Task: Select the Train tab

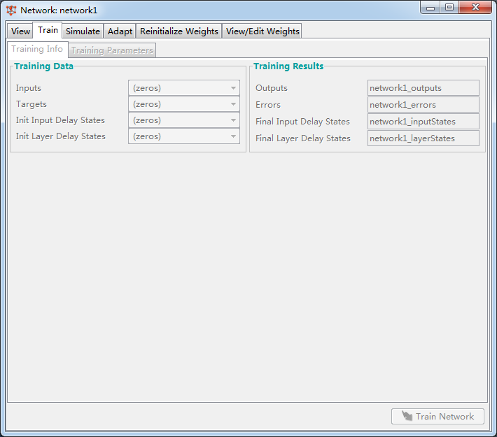Action: click(48, 30)
